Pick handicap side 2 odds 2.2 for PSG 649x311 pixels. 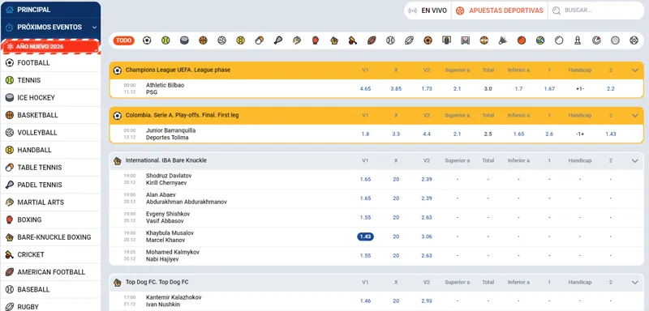pos(611,89)
